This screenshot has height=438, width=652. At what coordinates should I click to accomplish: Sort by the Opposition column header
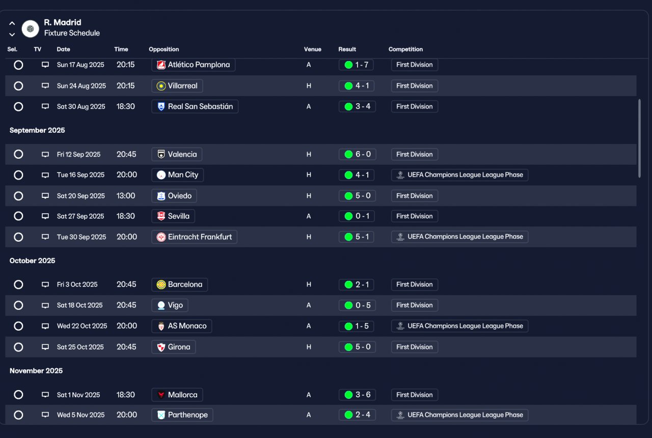(164, 49)
